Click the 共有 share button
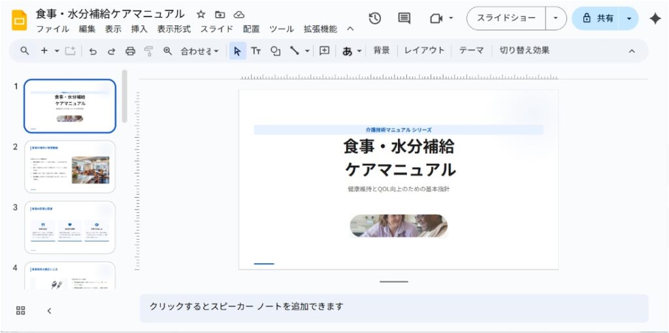669x333 pixels. (x=598, y=18)
